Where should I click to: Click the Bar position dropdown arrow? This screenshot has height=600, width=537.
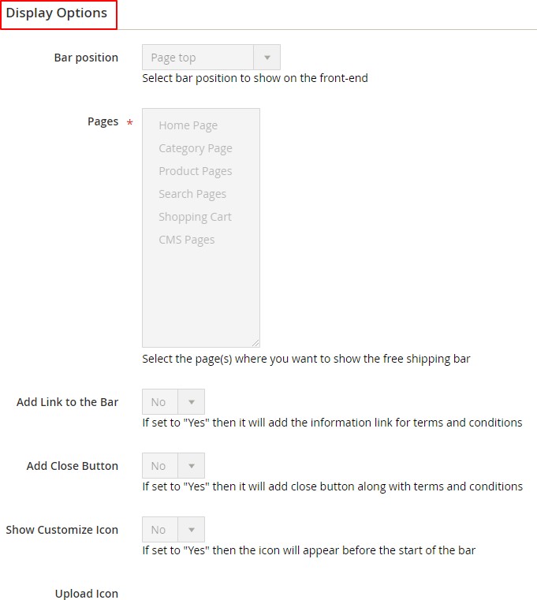click(267, 58)
